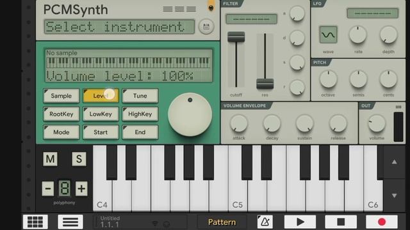Screen dimensions: 410x230
Task: Select the HighKey parameter button
Action: [x=140, y=114]
